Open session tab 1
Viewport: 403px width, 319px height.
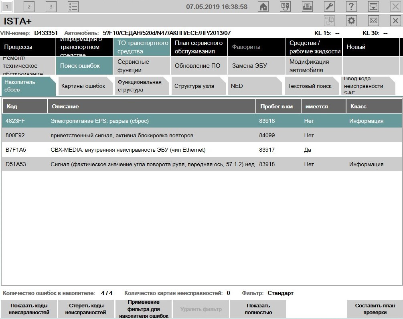click(7, 6)
